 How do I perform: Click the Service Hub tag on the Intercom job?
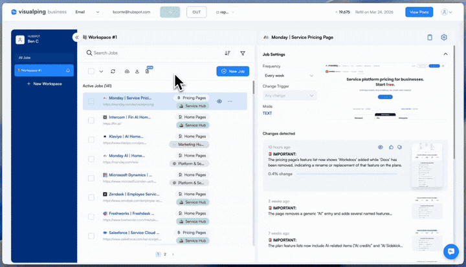(193, 125)
